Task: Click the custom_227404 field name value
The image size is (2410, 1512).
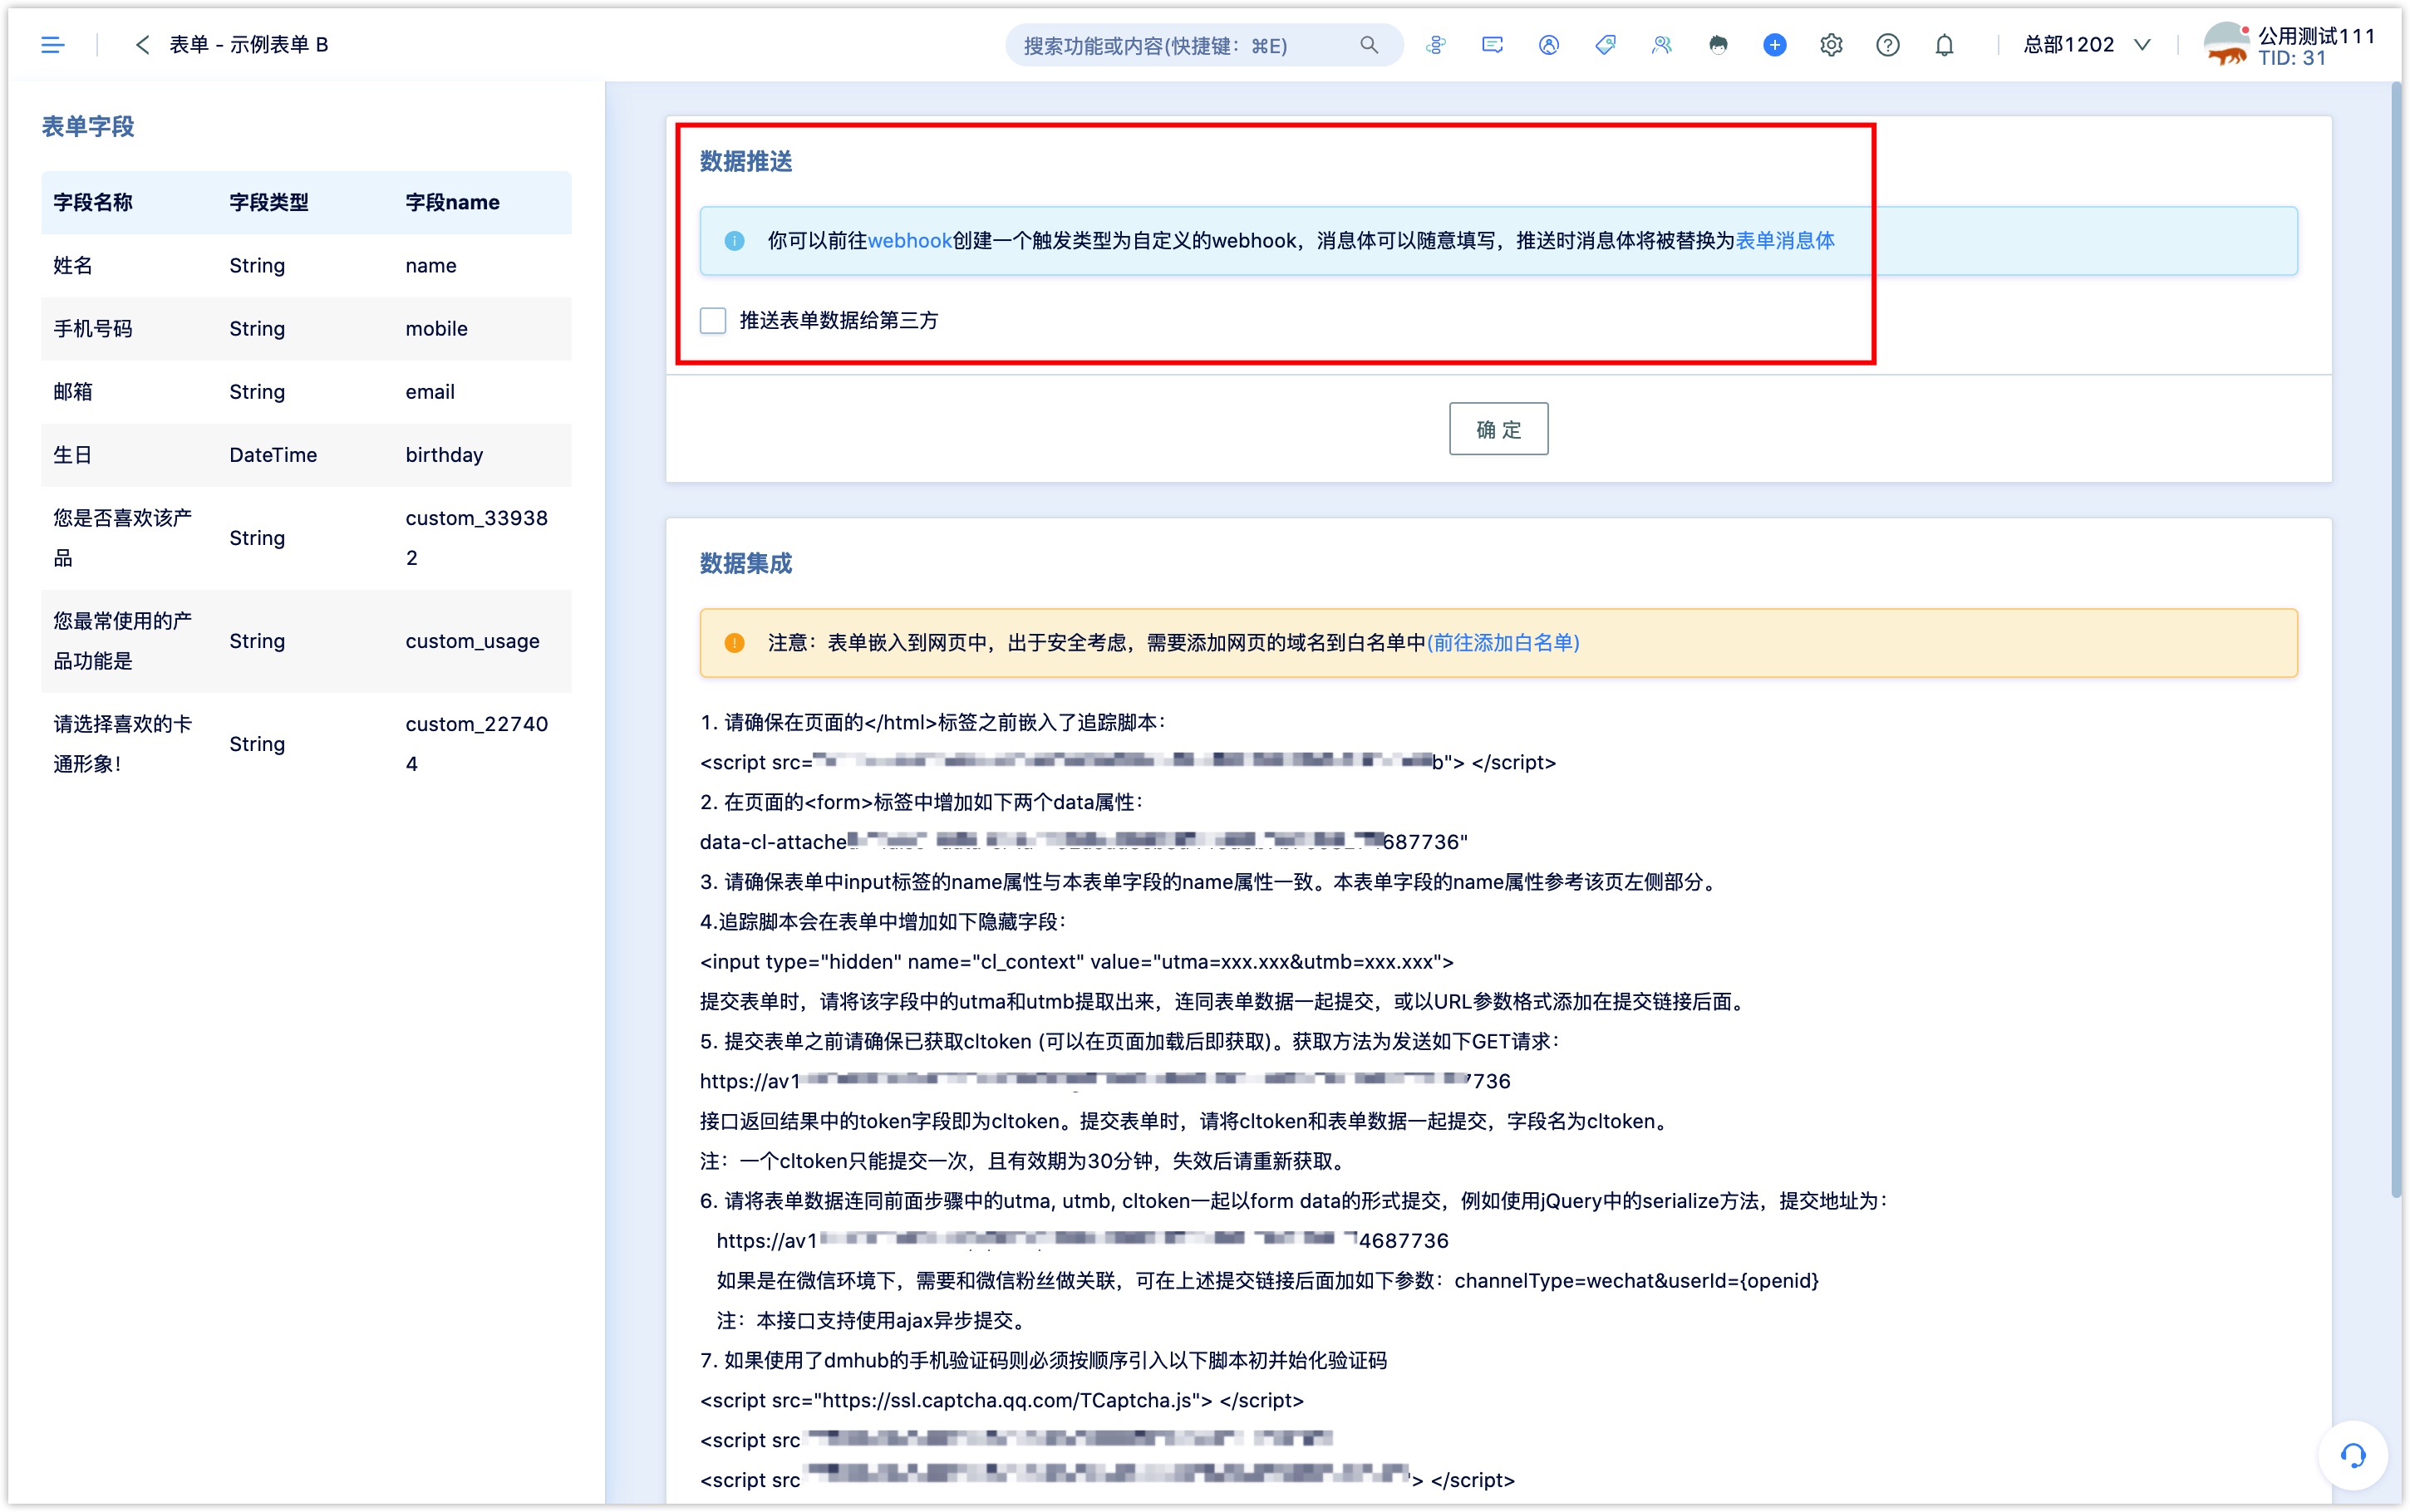Action: coord(477,744)
